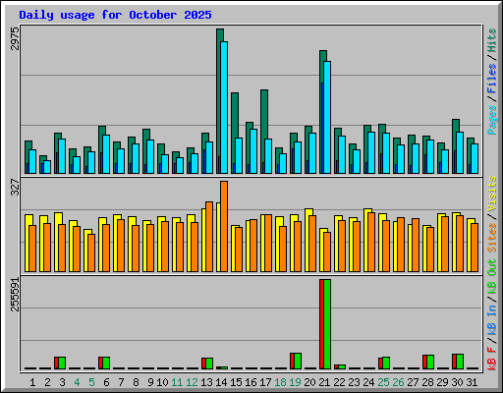Viewport: 503px width, 393px height.
Task: Click the kB bar for day 13
Action: tap(207, 364)
